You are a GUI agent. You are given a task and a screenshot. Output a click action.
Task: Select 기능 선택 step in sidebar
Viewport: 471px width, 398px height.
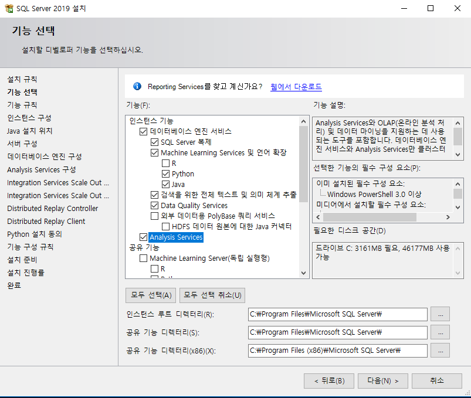[22, 92]
